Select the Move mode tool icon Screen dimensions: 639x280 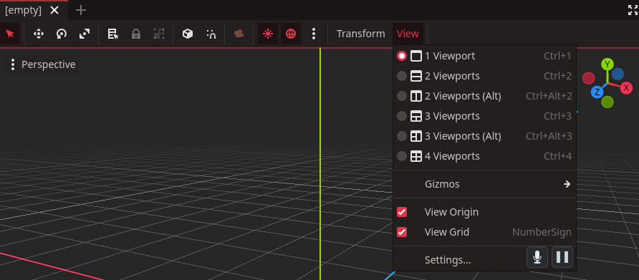[38, 34]
